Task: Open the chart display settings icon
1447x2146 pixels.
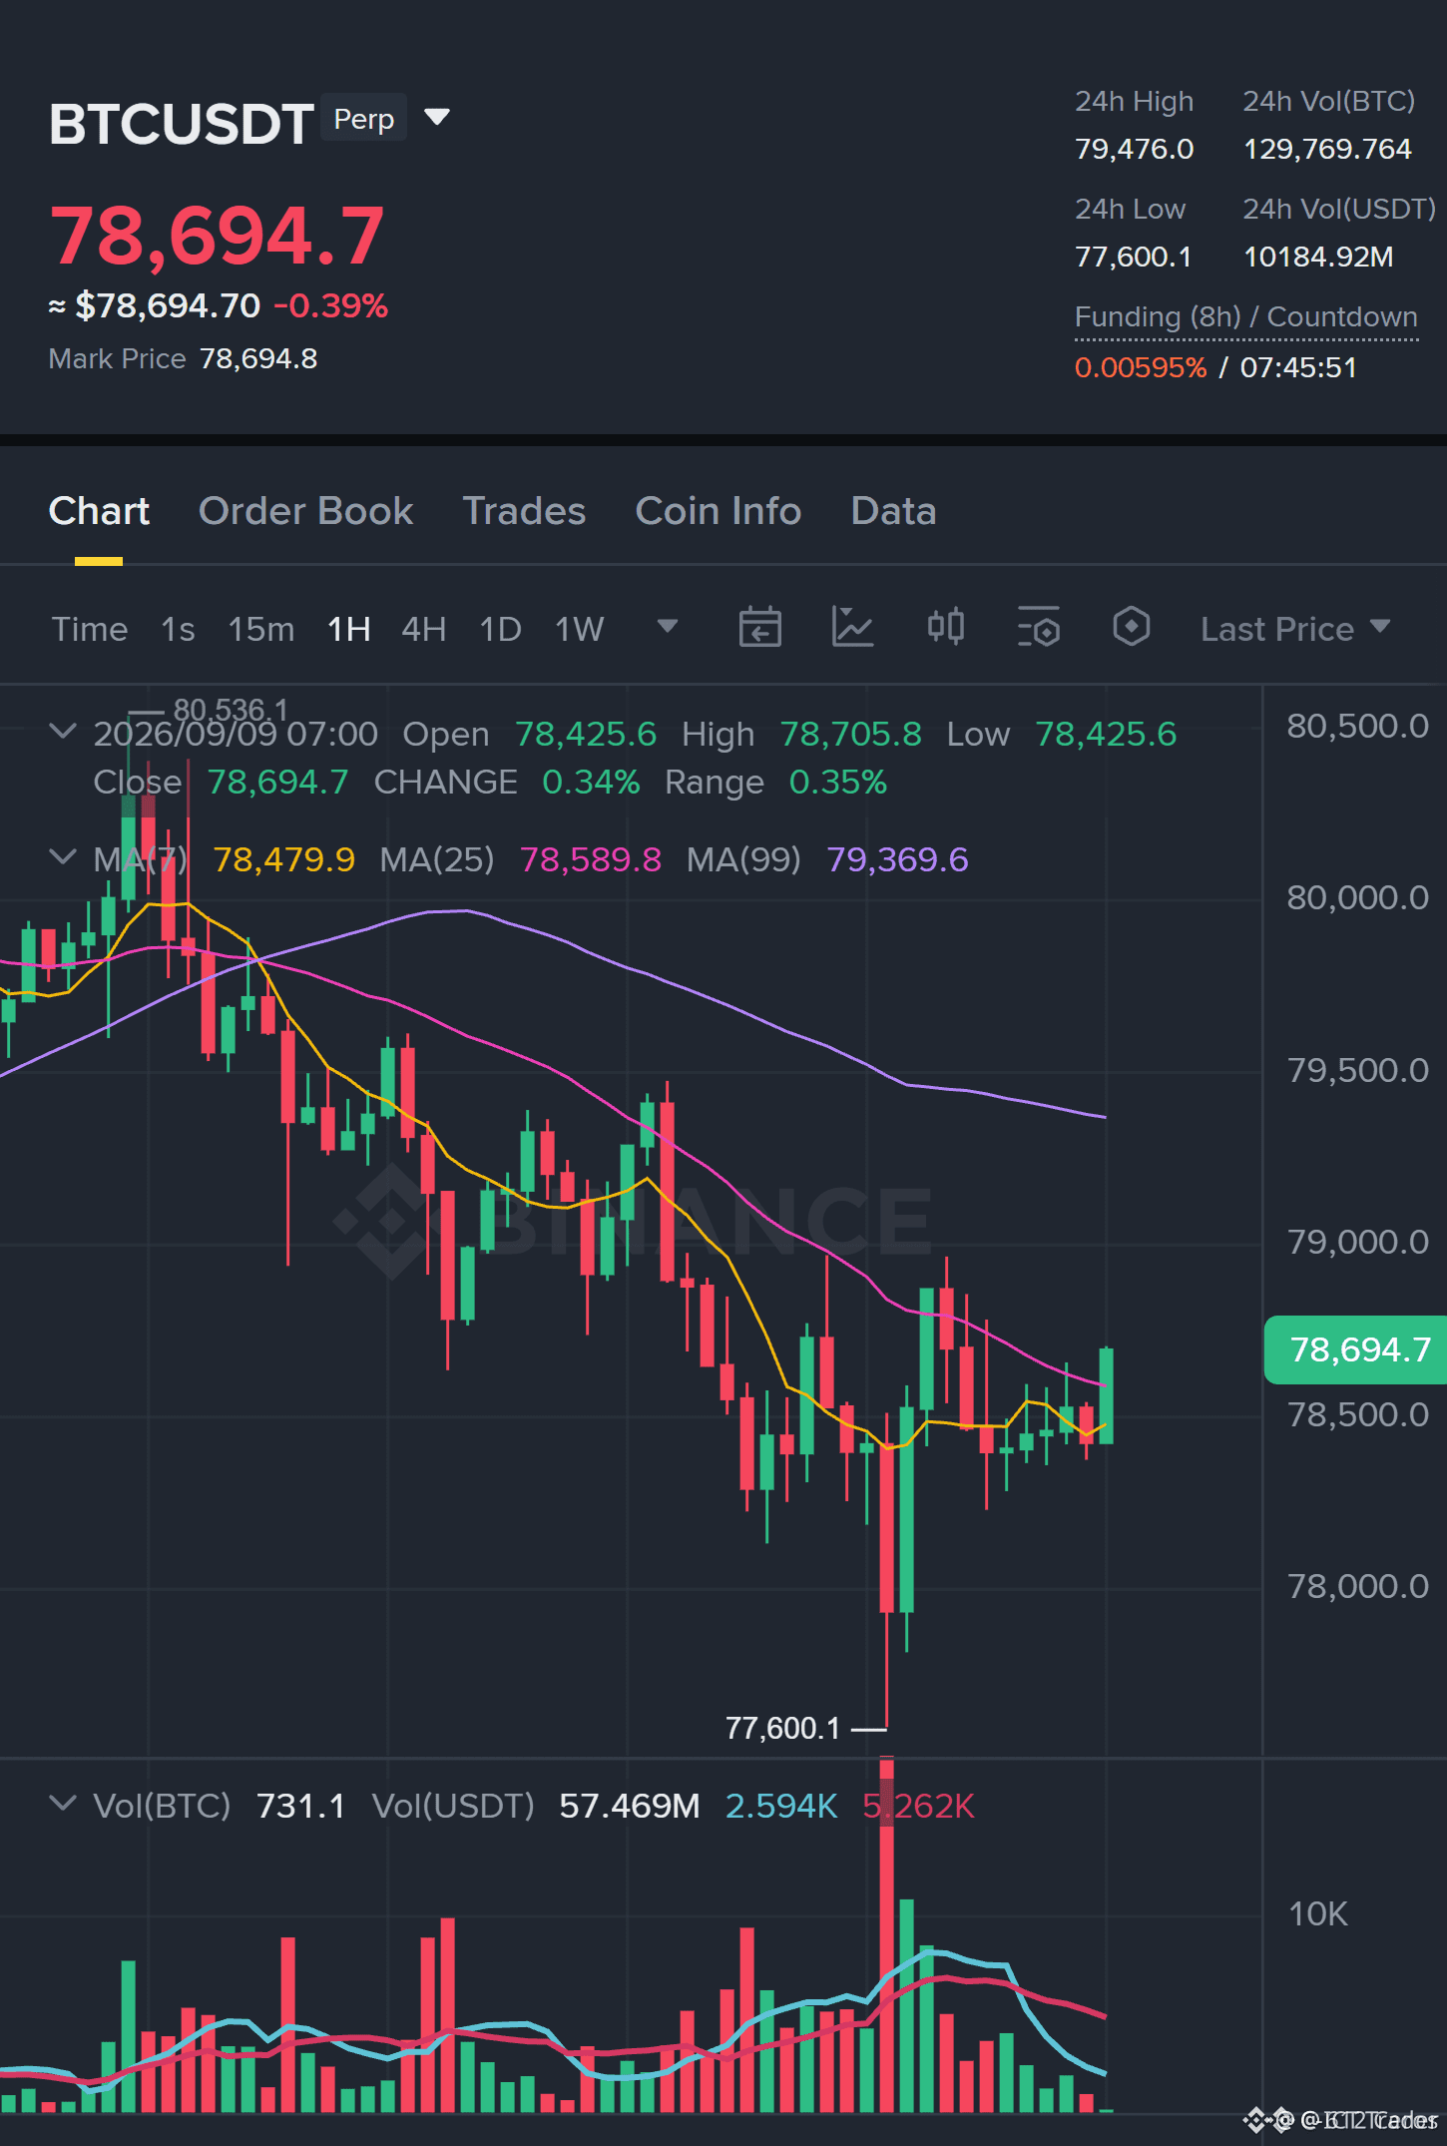Action: point(1038,628)
